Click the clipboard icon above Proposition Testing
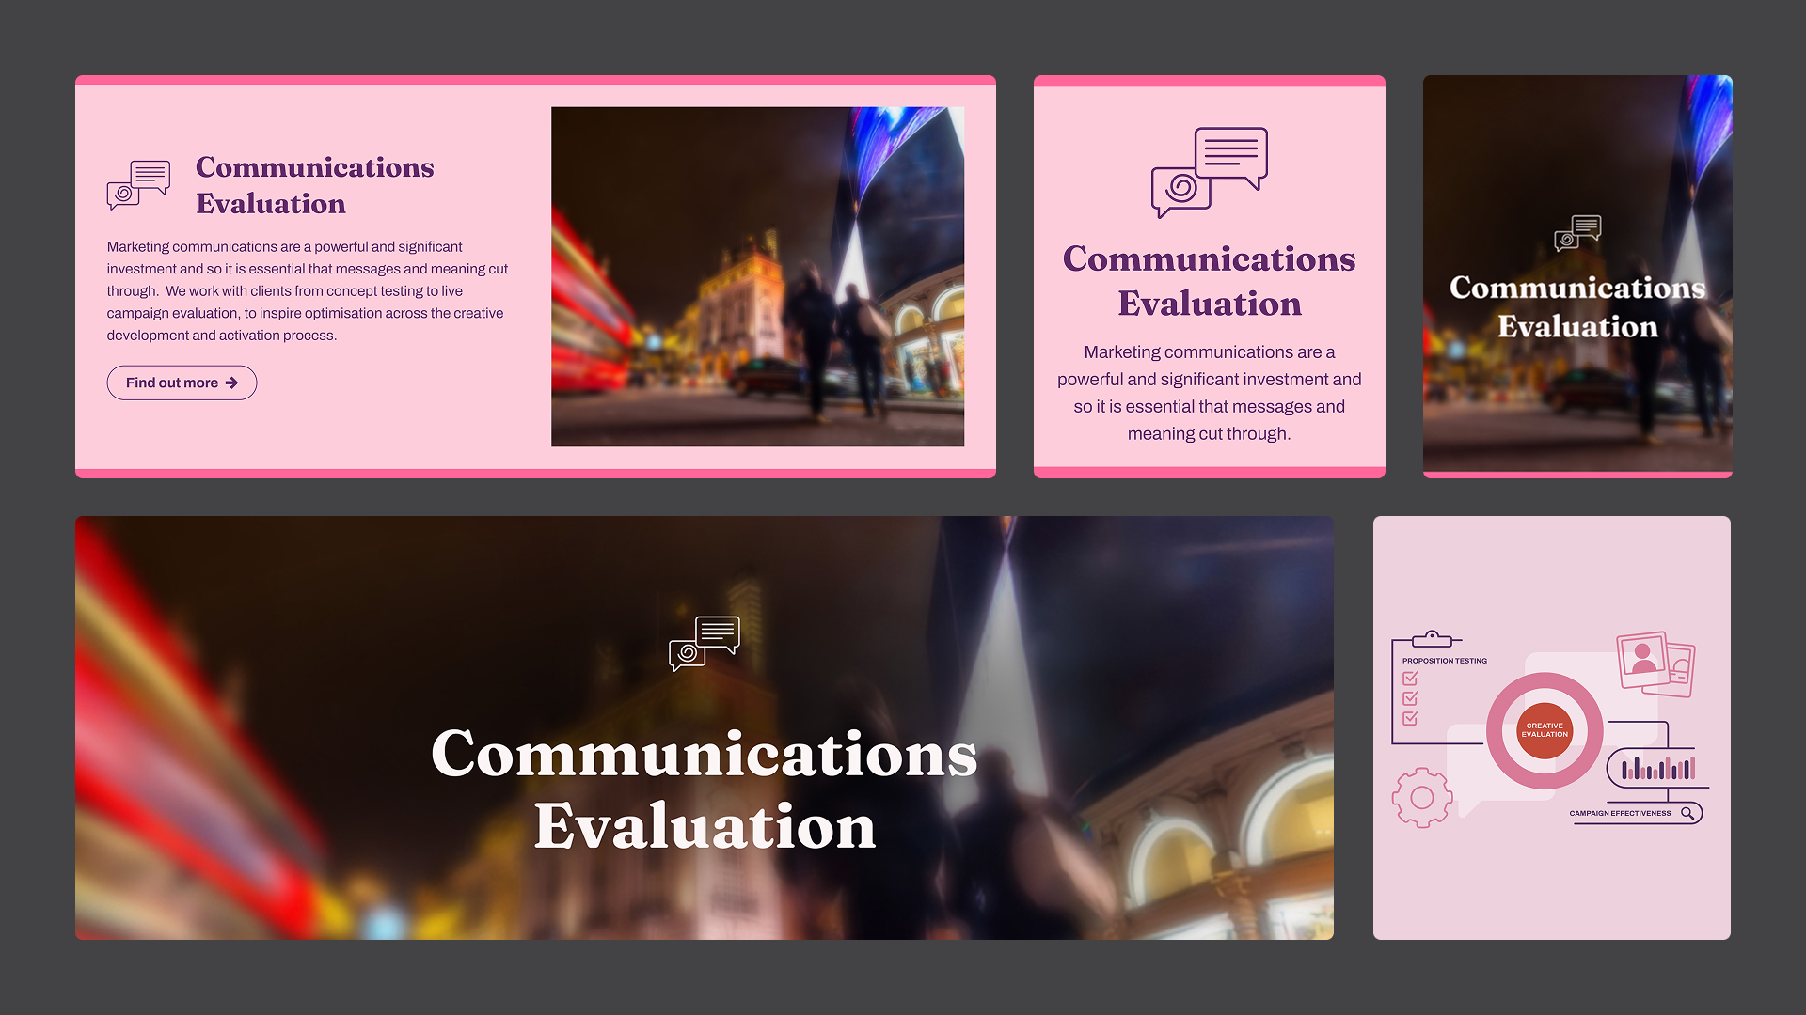This screenshot has height=1015, width=1806. (x=1432, y=636)
